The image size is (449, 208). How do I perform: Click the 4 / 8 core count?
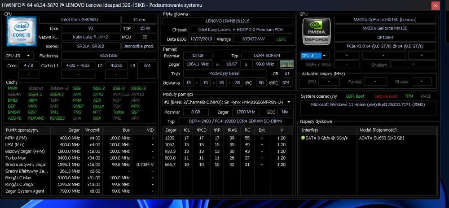(x=28, y=65)
